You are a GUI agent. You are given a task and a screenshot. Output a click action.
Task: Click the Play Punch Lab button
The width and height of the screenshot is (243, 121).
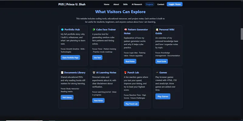click(132, 104)
